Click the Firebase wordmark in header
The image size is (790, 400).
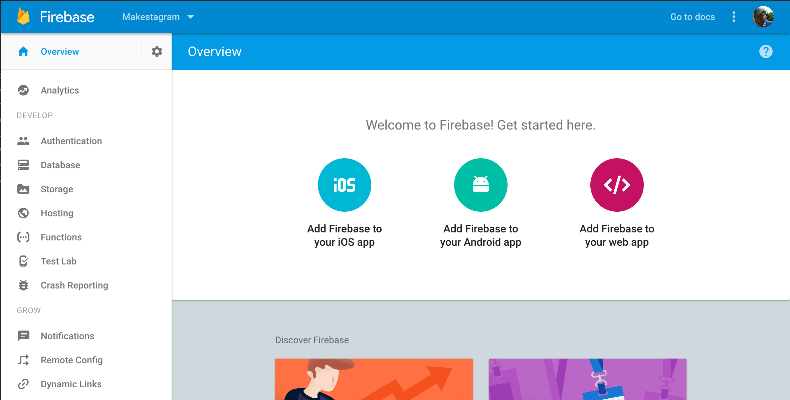[x=67, y=17]
